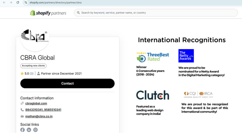
Task: Open site information icon in address bar
Action: [x=26, y=2]
